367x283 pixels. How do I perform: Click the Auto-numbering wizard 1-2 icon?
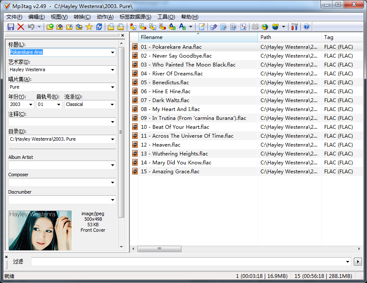point(243,27)
